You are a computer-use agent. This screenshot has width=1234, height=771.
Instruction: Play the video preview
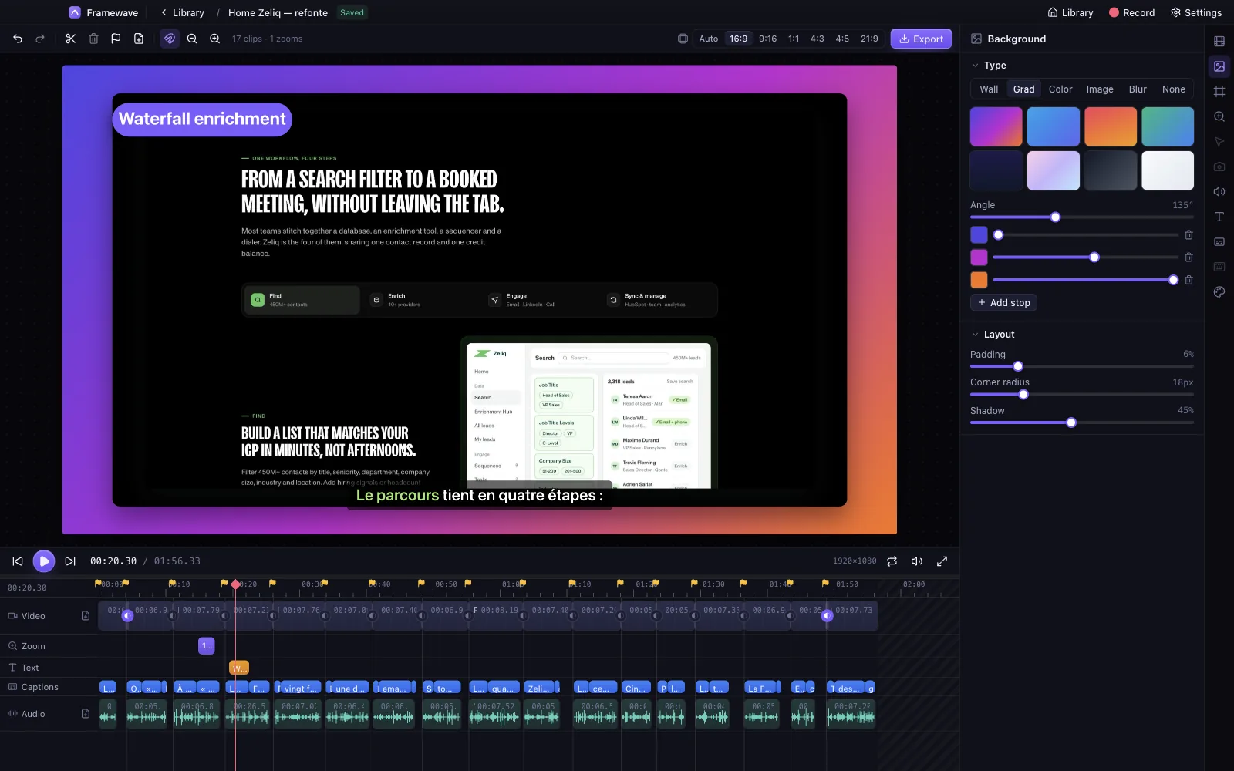(x=44, y=561)
